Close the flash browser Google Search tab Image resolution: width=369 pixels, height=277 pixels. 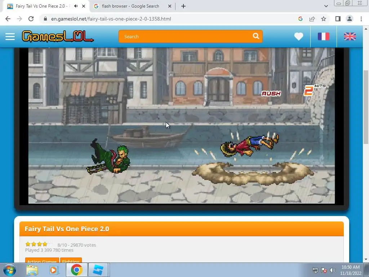tap(169, 6)
